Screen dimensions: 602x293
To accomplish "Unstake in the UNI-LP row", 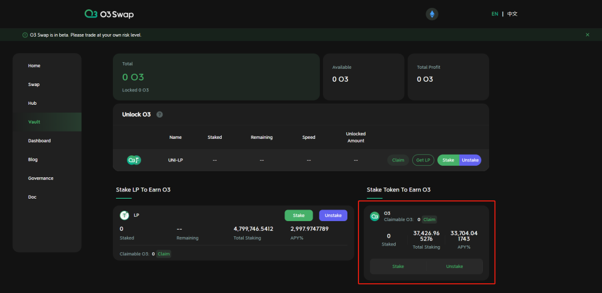I will (470, 160).
